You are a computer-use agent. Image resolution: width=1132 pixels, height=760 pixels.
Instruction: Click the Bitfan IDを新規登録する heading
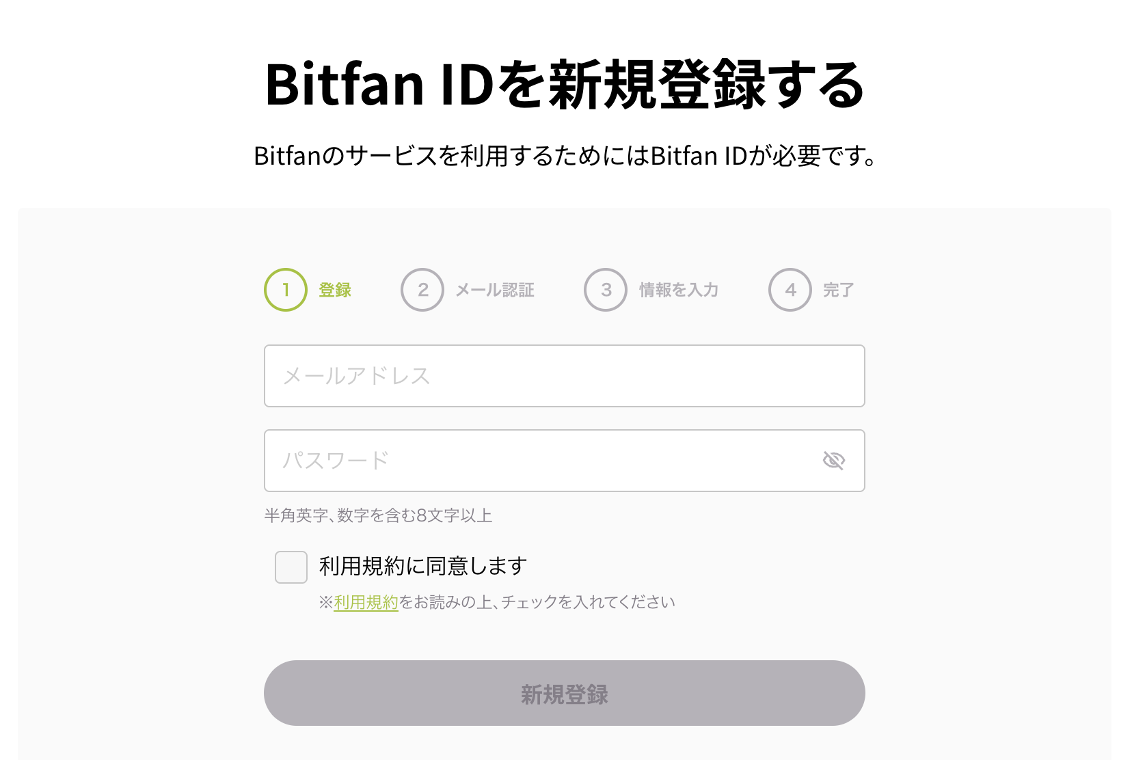point(565,85)
